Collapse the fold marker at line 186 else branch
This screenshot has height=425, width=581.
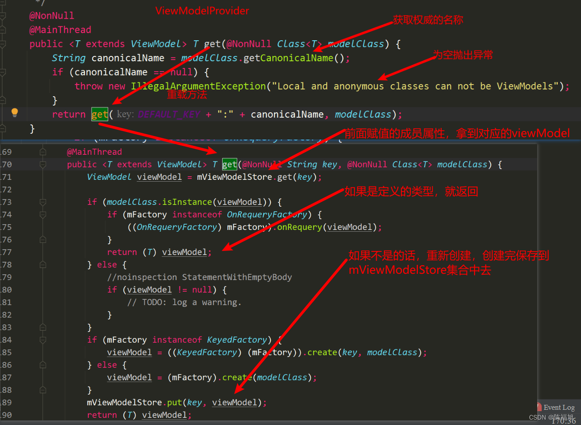pos(43,365)
